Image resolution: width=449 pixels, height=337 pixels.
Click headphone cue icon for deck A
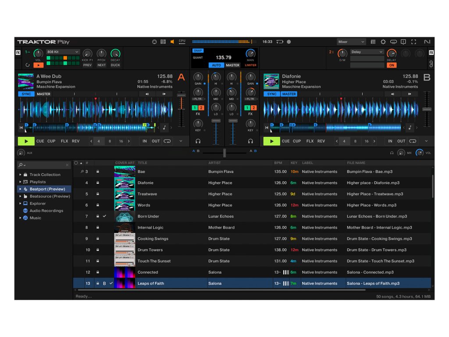[x=198, y=141]
